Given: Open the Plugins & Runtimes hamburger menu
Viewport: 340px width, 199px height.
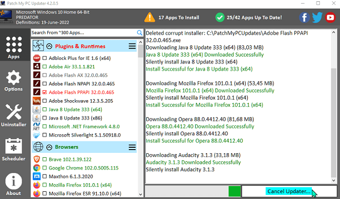Looking at the screenshot, I should click(132, 46).
